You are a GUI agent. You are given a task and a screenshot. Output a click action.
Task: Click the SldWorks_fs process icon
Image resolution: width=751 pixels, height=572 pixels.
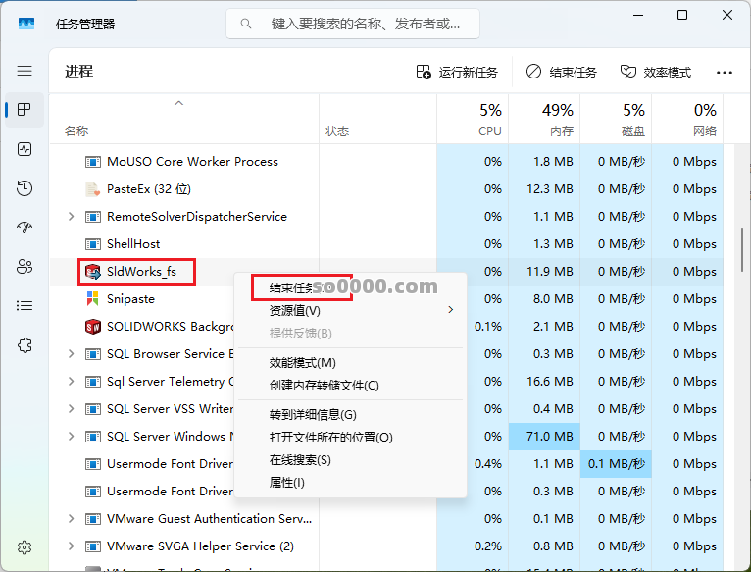click(x=92, y=272)
